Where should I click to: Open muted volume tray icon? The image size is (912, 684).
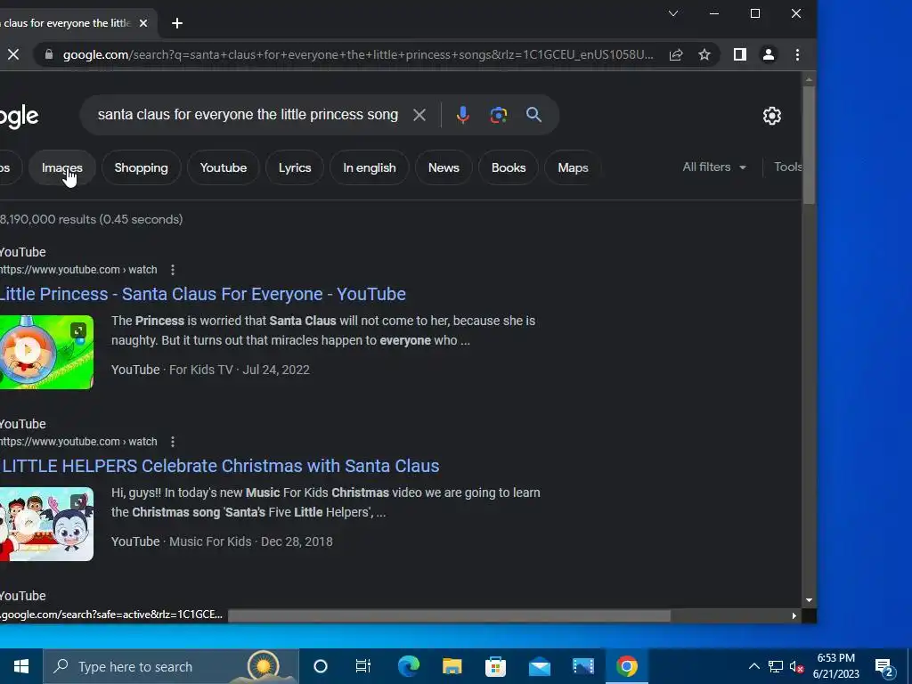point(796,666)
